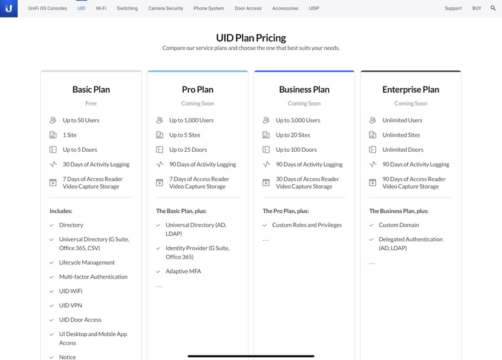Click the Ubiquiti logo icon
The height and width of the screenshot is (360, 502).
(9, 9)
